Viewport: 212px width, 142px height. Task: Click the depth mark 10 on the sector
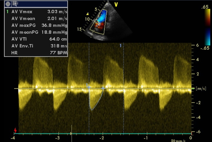(87, 19)
